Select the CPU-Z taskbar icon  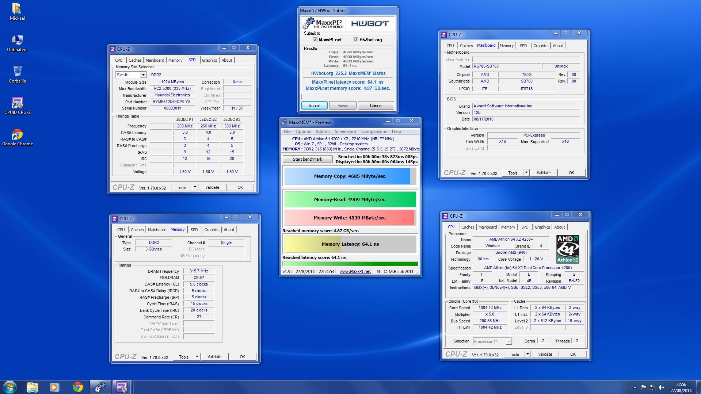(x=122, y=387)
